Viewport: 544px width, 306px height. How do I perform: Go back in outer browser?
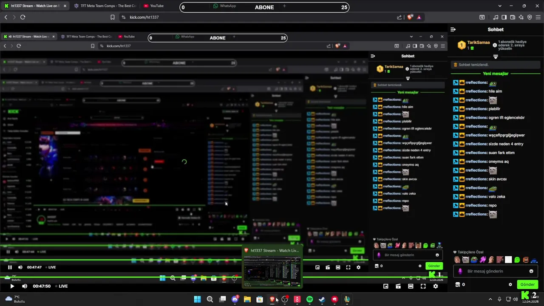tap(6, 17)
